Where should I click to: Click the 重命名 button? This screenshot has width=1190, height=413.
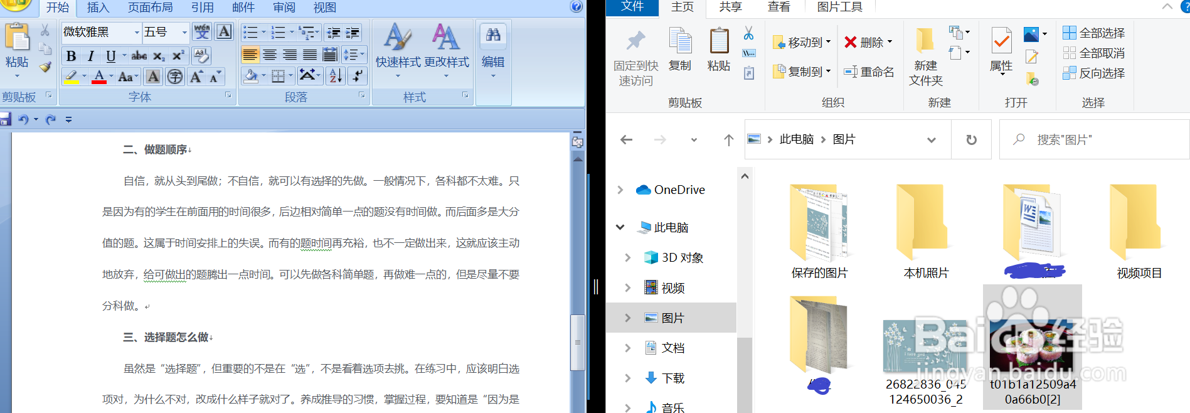[x=869, y=72]
